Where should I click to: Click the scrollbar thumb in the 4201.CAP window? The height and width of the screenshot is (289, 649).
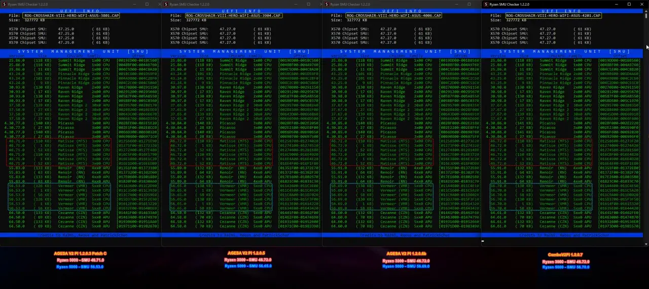[646, 16]
